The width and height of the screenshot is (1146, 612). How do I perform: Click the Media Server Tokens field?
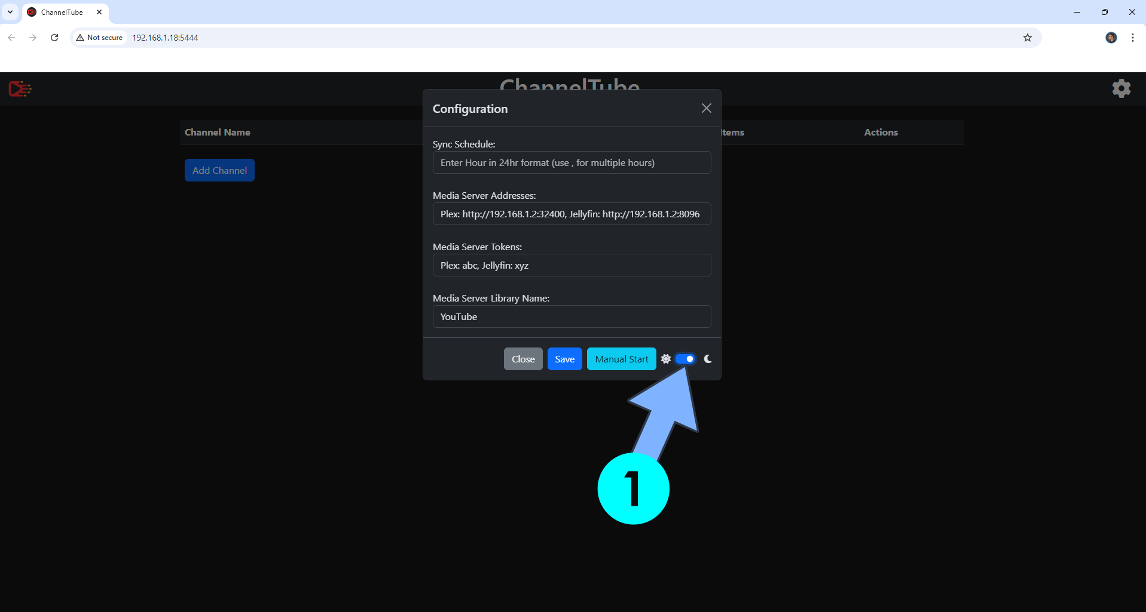tap(572, 265)
